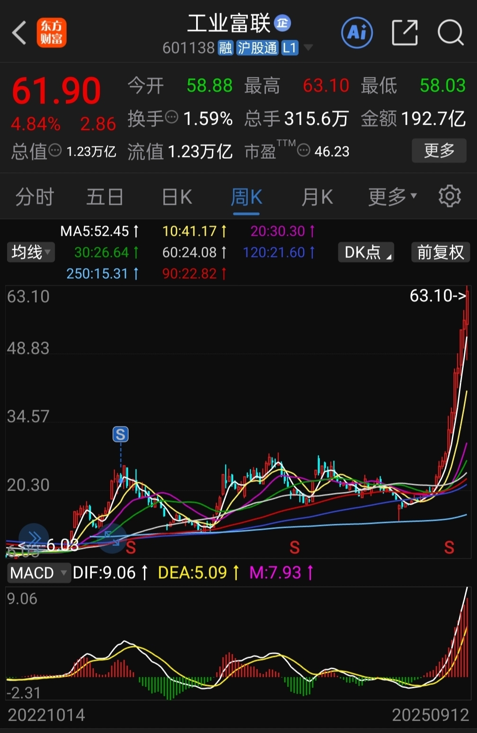Expand the 更多 chart period dropdown
477x733 pixels.
(392, 197)
